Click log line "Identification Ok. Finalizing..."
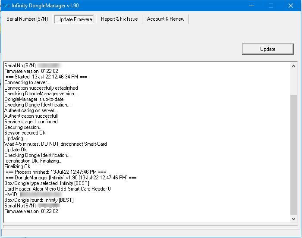The width and height of the screenshot is (302, 238). (33, 161)
